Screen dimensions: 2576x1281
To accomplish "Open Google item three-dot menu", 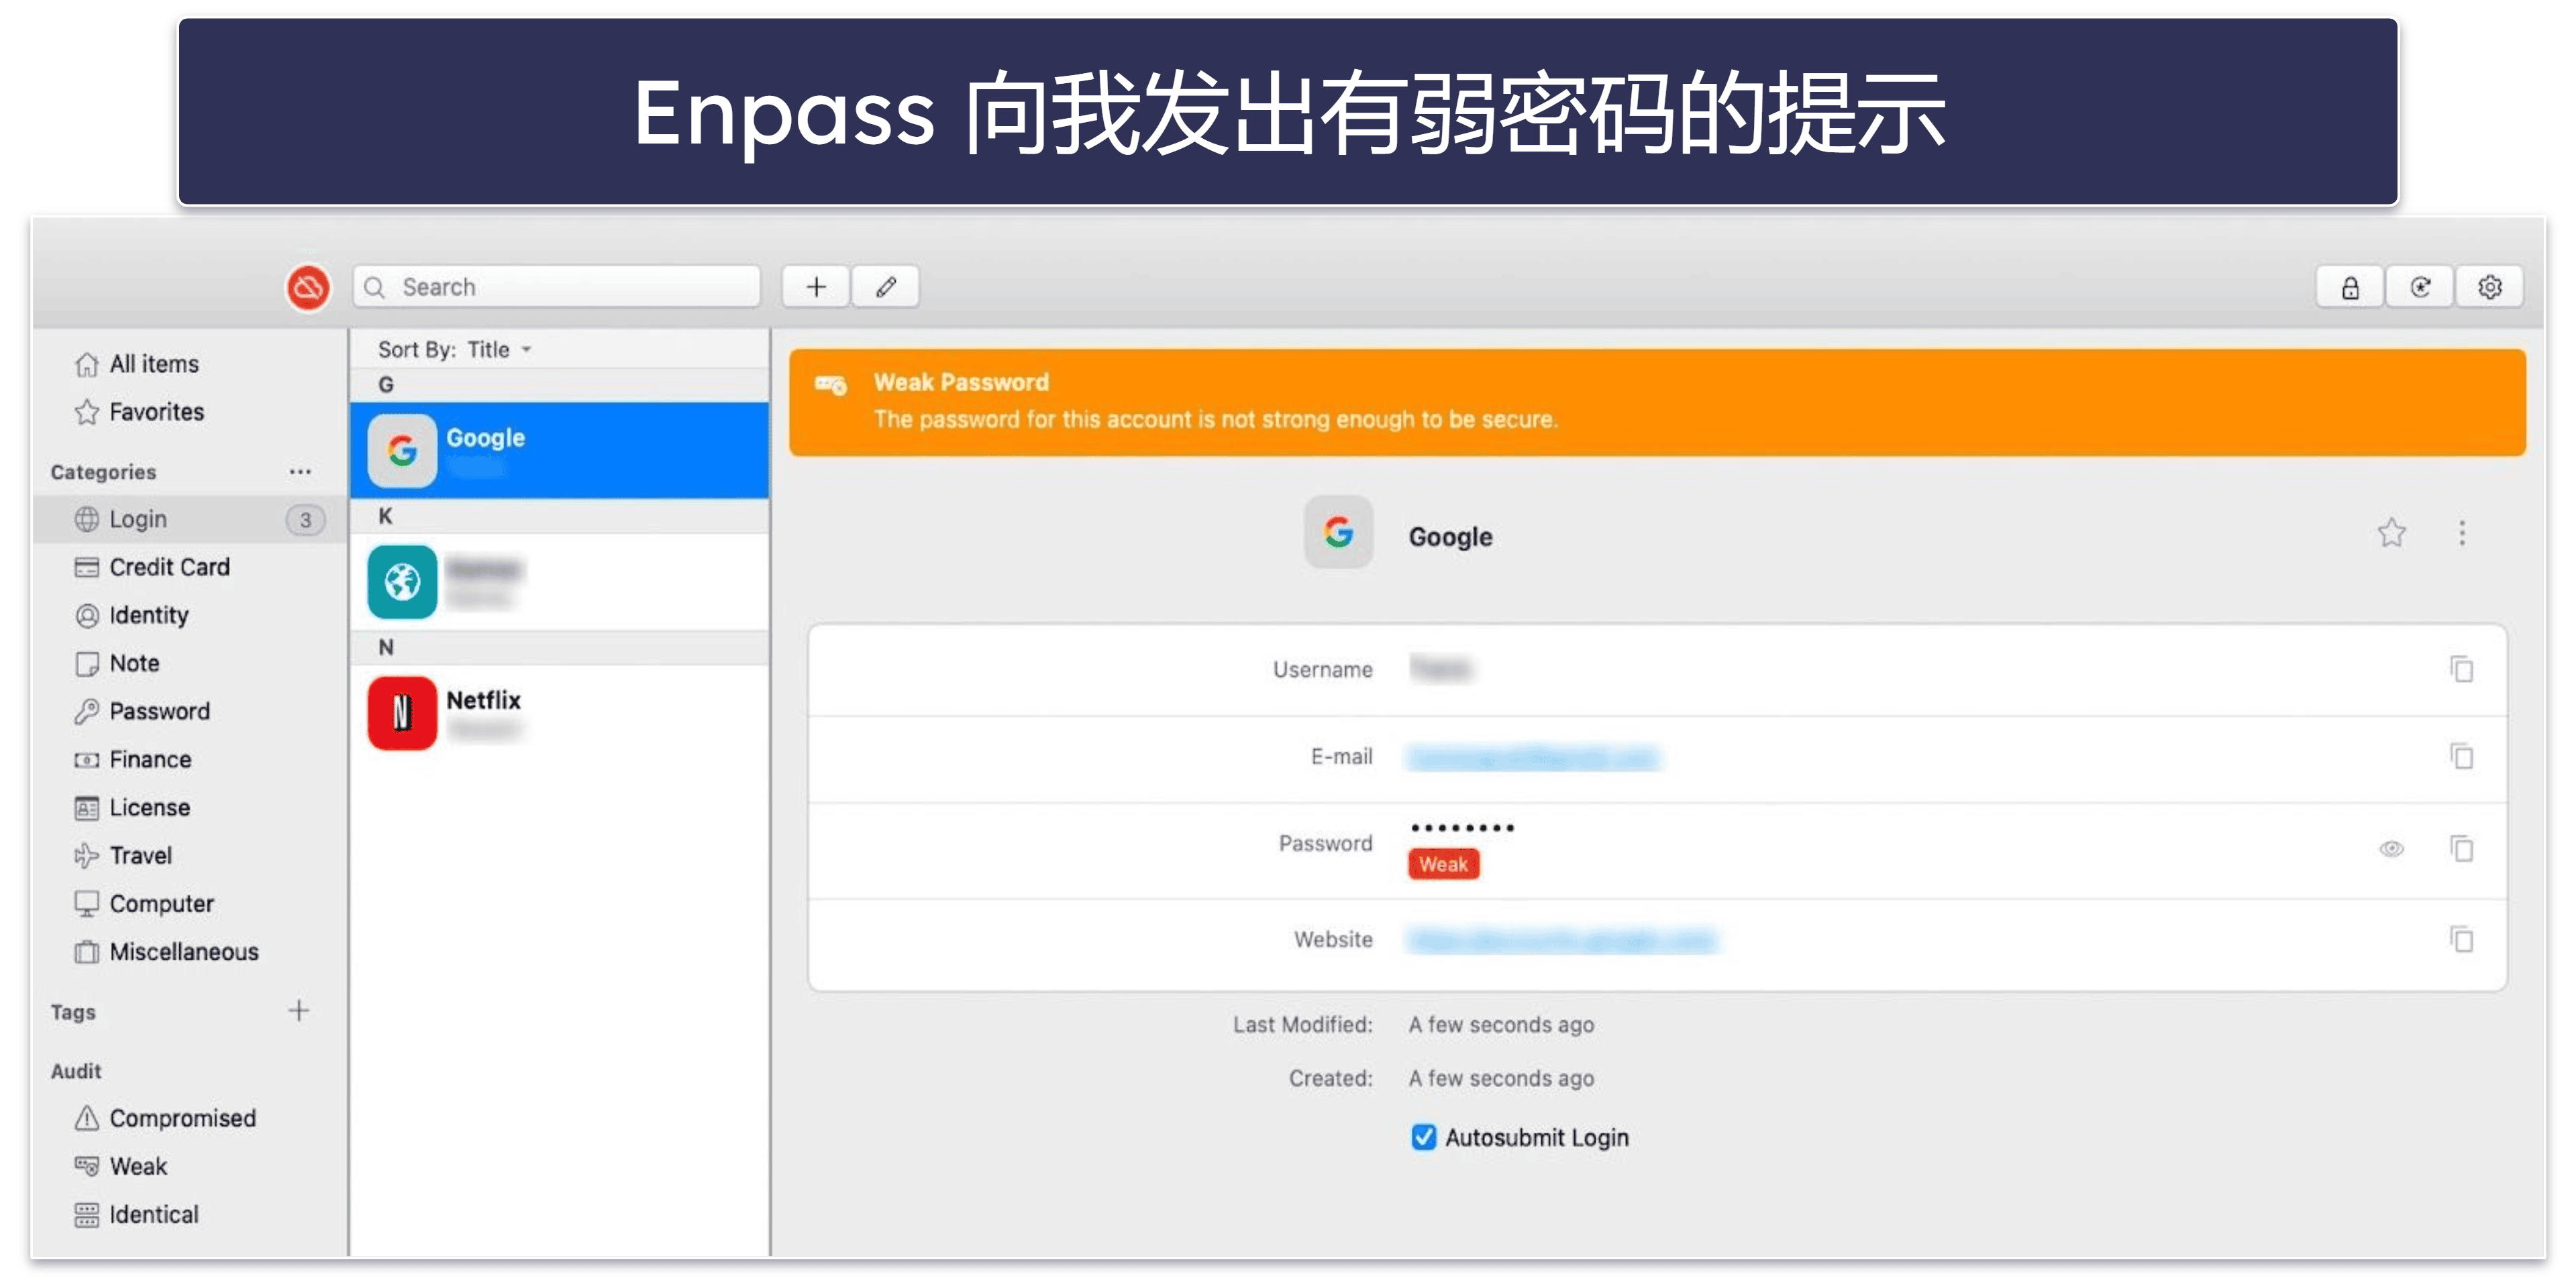I will pyautogui.click(x=2462, y=534).
